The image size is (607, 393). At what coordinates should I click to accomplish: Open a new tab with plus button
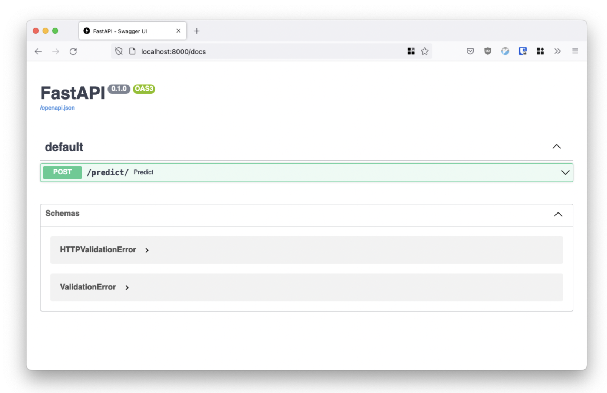(197, 31)
